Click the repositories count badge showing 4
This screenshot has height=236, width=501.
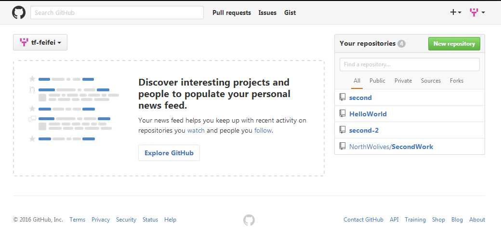402,44
